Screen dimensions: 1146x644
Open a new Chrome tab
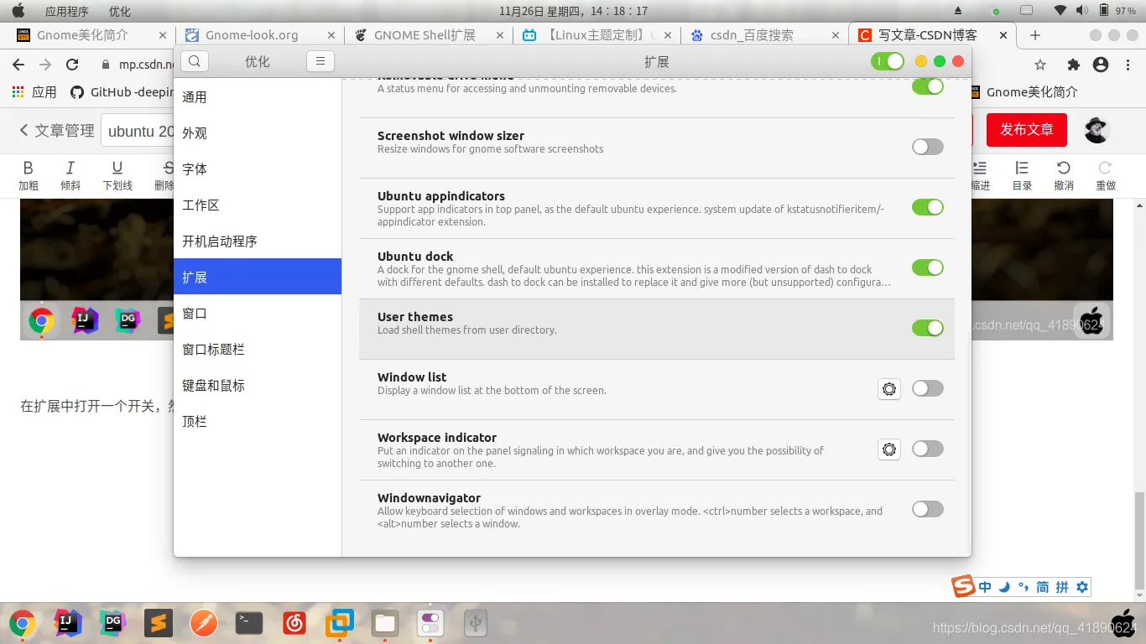(1035, 35)
